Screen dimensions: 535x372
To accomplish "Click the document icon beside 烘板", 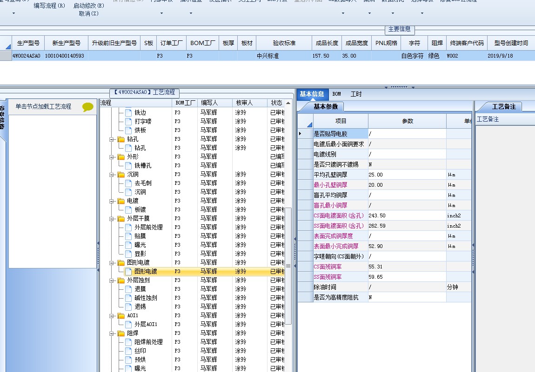I will coord(128,130).
